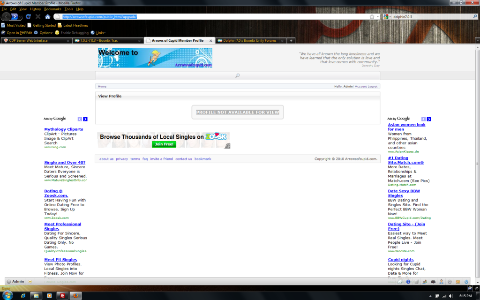This screenshot has width=480, height=300.
Task: Open the Mythology Cliparts ad link
Action: pyautogui.click(x=64, y=129)
